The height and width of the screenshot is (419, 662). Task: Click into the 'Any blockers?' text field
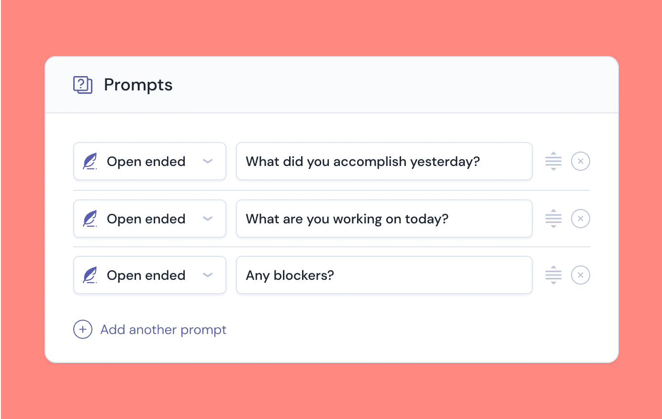click(x=384, y=275)
